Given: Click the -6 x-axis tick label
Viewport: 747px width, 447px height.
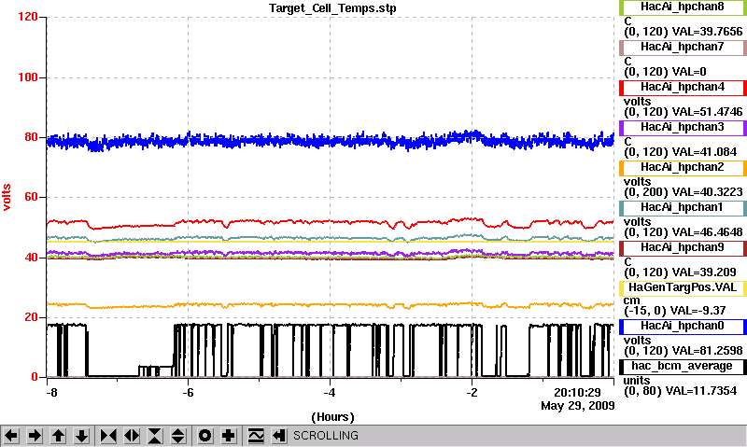Looking at the screenshot, I should click(188, 393).
